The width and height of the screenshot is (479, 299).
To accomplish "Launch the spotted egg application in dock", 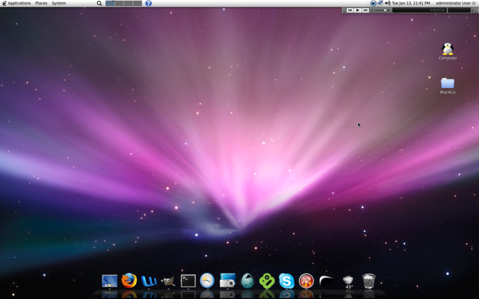I will 247,281.
